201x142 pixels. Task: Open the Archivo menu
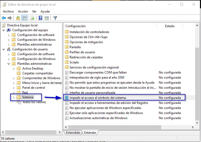click(8, 11)
